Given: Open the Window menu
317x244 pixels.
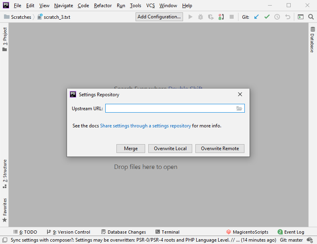Looking at the screenshot, I should tap(168, 6).
